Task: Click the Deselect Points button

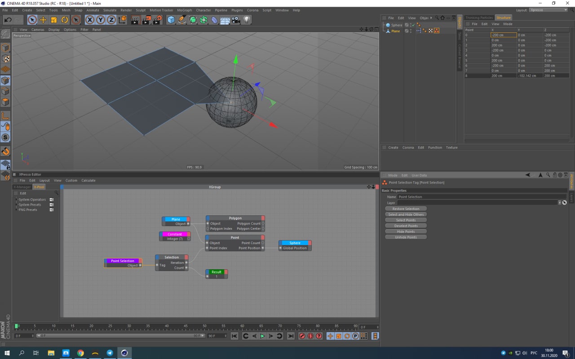Action: click(x=406, y=226)
